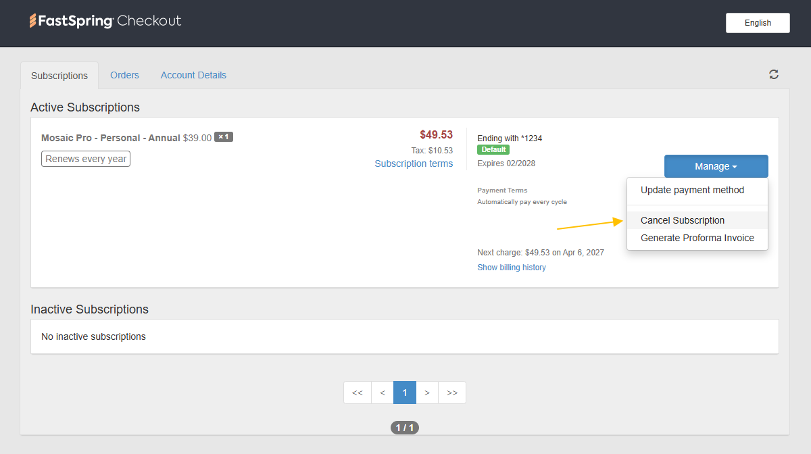This screenshot has height=454, width=811.
Task: Open the Manage dropdown button
Action: tap(716, 166)
